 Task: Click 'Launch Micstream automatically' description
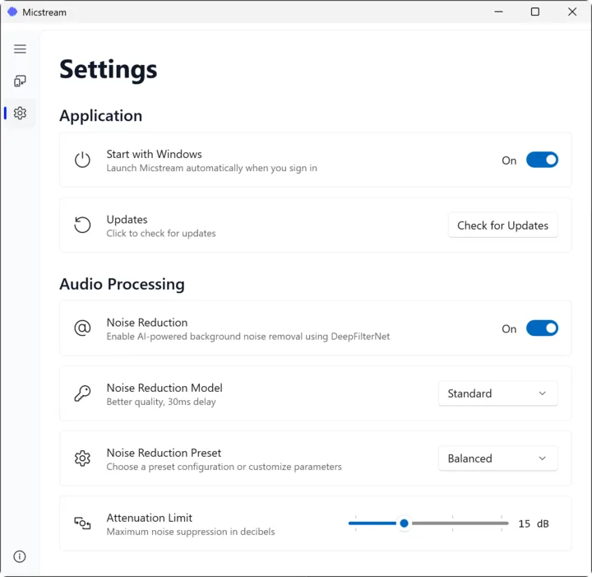point(212,168)
